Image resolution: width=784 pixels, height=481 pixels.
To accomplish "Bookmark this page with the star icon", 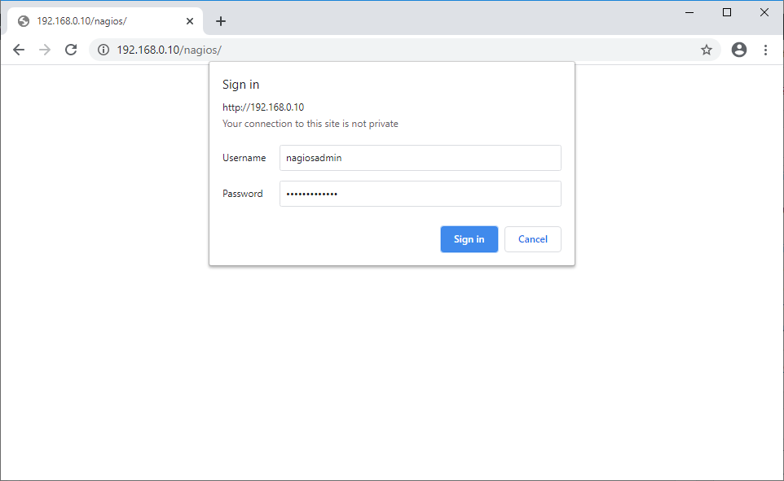I will pyautogui.click(x=706, y=50).
